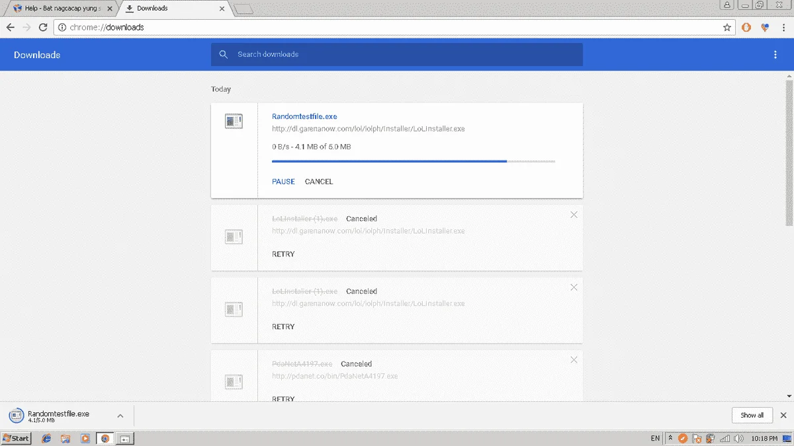794x446 pixels.
Task: Remove the canceled PdaNetA4197.exe entry
Action: click(x=574, y=360)
